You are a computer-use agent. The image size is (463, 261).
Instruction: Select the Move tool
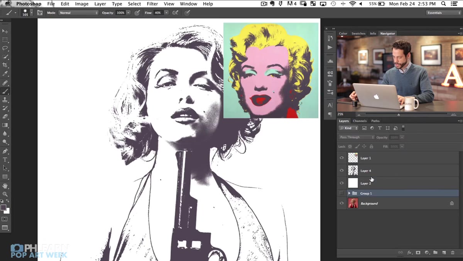pyautogui.click(x=5, y=31)
